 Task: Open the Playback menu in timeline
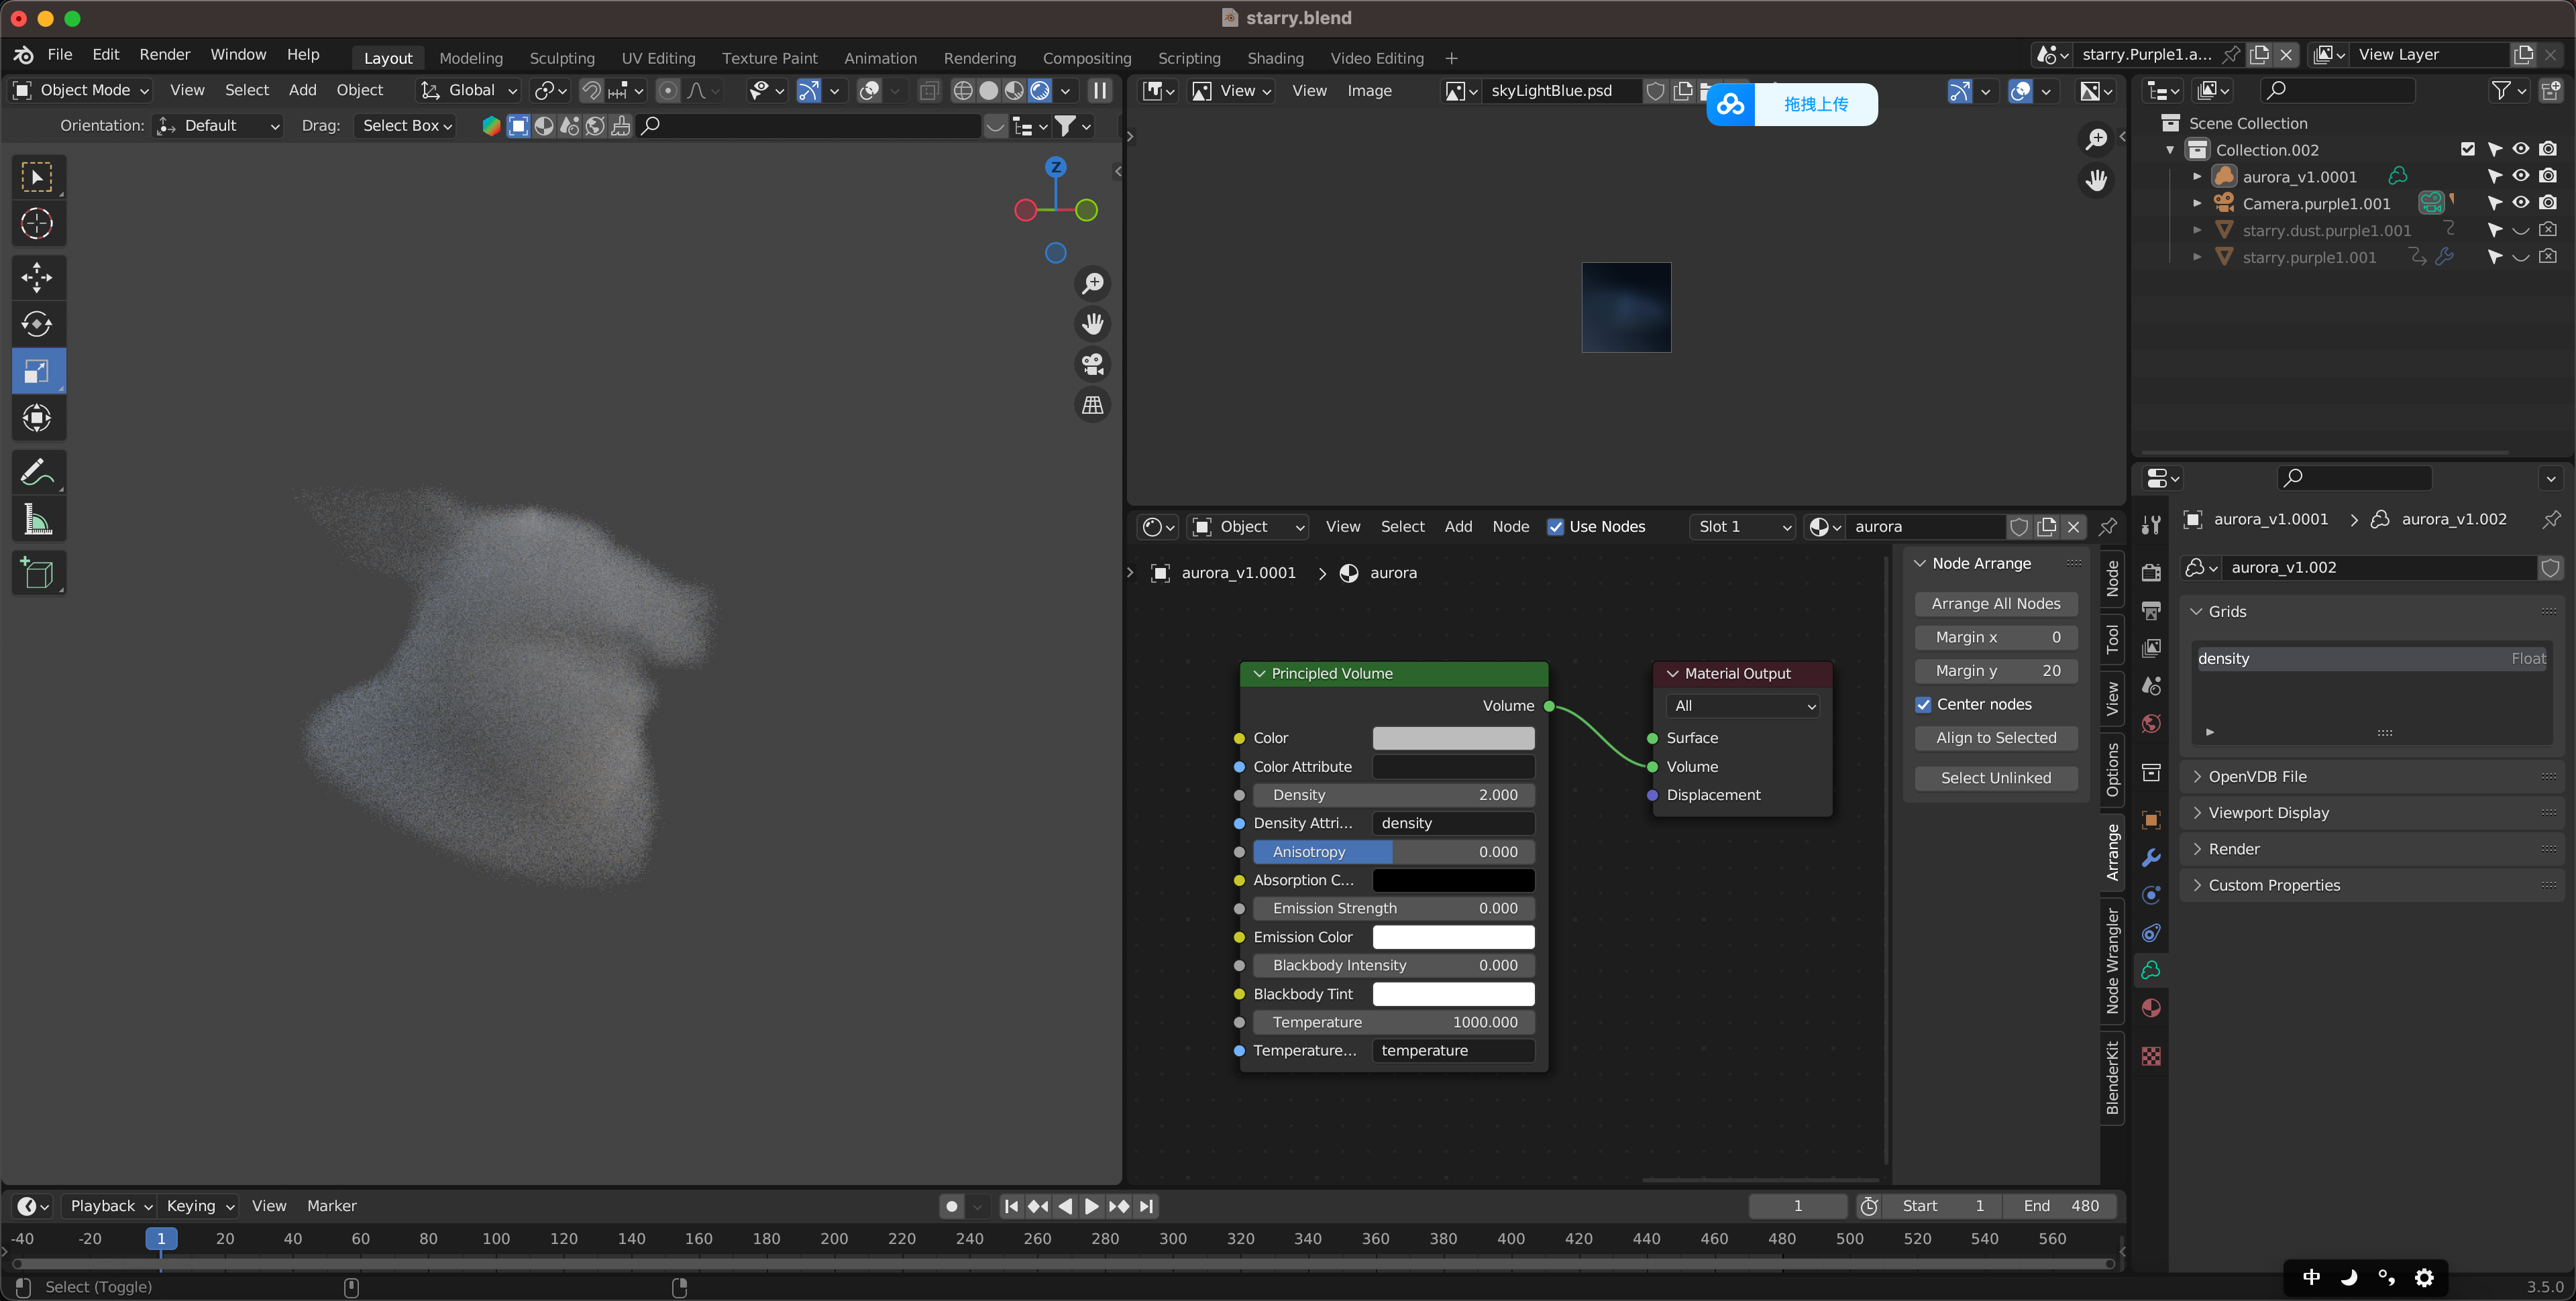(110, 1206)
